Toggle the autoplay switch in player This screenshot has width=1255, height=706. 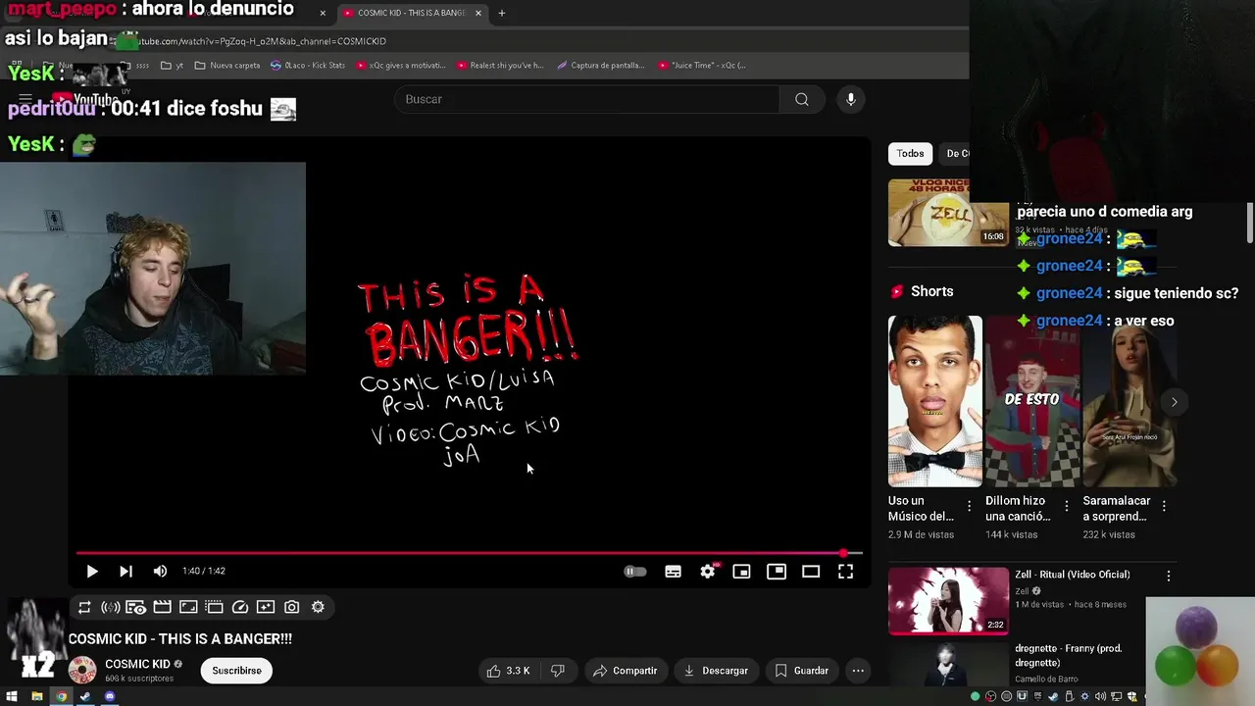(x=635, y=572)
